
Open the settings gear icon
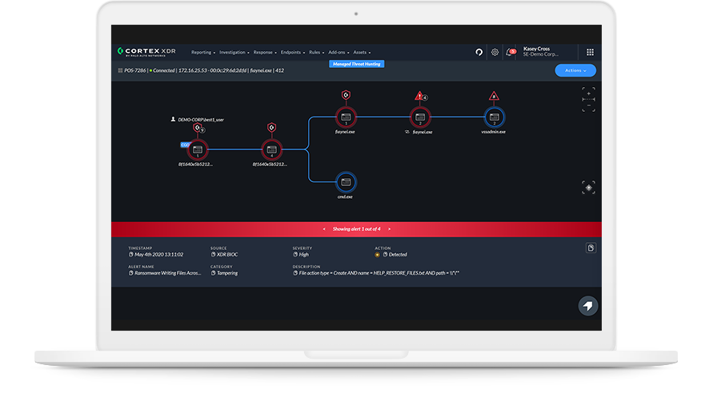coord(495,52)
